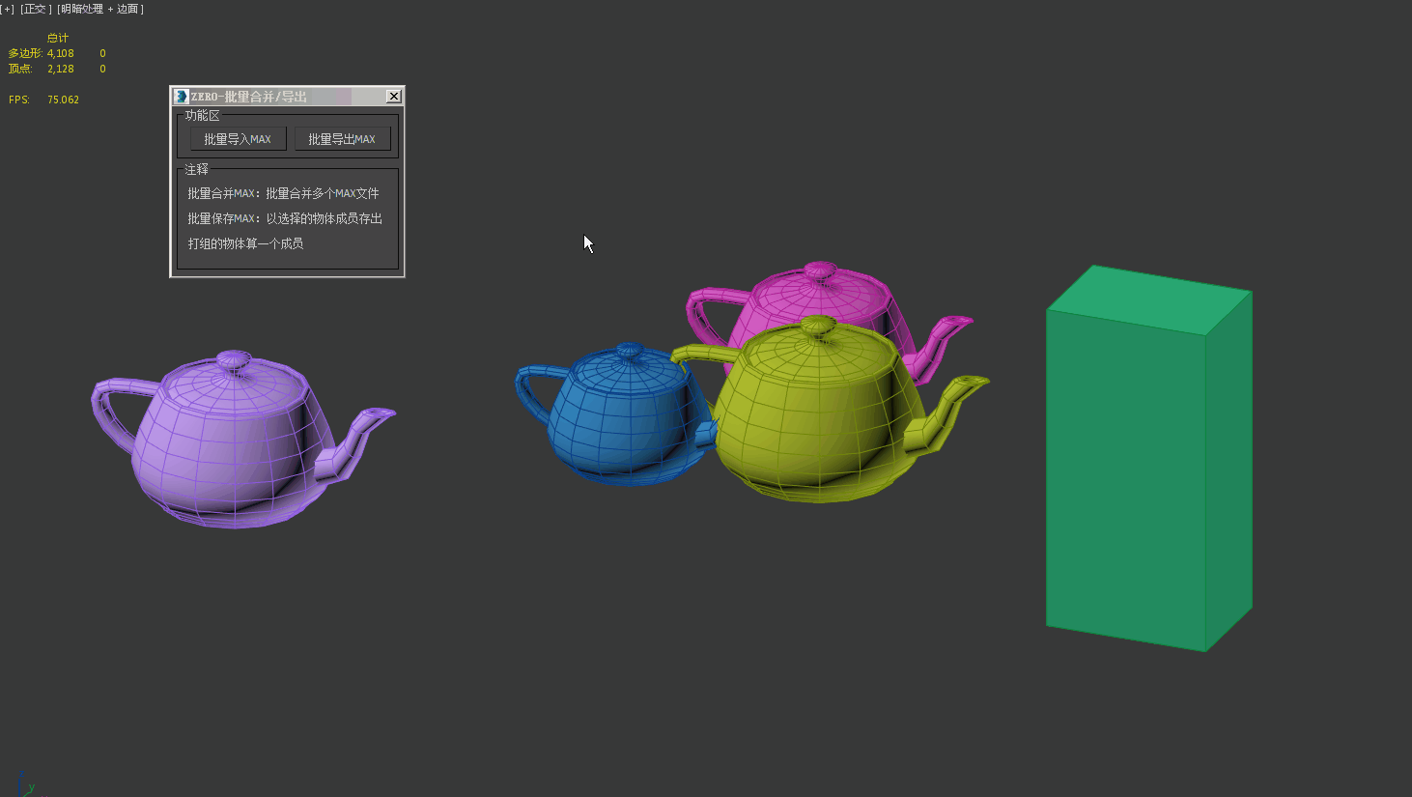Click the 顶点 count value 2,128
The height and width of the screenshot is (797, 1412).
[60, 69]
